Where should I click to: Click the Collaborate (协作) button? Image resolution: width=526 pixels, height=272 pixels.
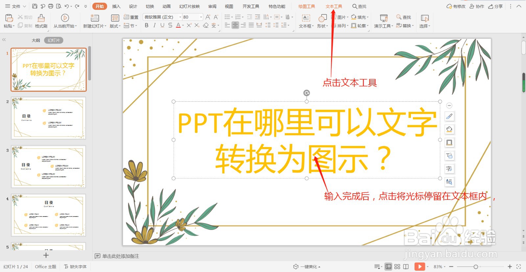pyautogui.click(x=477, y=6)
